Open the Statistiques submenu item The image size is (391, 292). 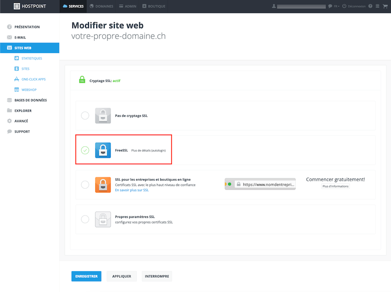[x=29, y=58]
